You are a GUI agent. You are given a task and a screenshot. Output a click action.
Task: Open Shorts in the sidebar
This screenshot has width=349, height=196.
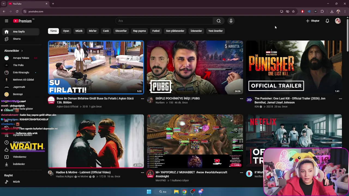click(21, 39)
